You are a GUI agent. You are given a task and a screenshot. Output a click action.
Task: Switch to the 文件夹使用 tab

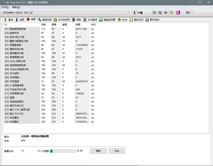coord(62,20)
